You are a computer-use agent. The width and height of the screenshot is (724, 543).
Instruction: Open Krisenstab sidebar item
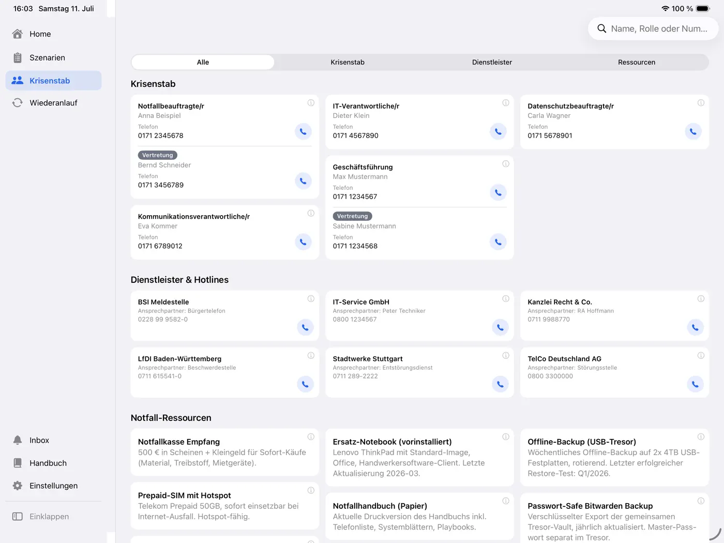coord(53,81)
